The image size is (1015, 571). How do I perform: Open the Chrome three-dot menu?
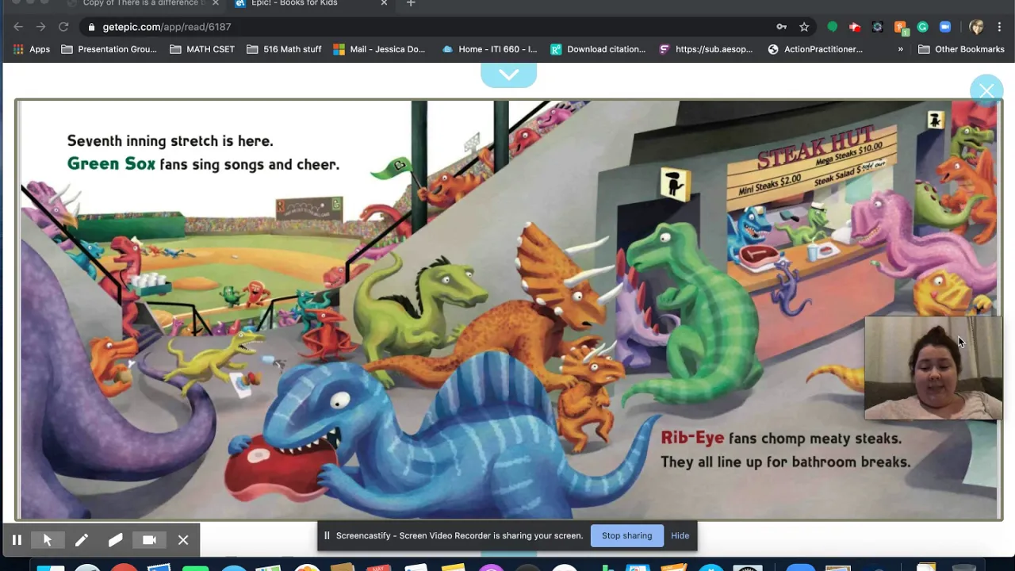(999, 27)
